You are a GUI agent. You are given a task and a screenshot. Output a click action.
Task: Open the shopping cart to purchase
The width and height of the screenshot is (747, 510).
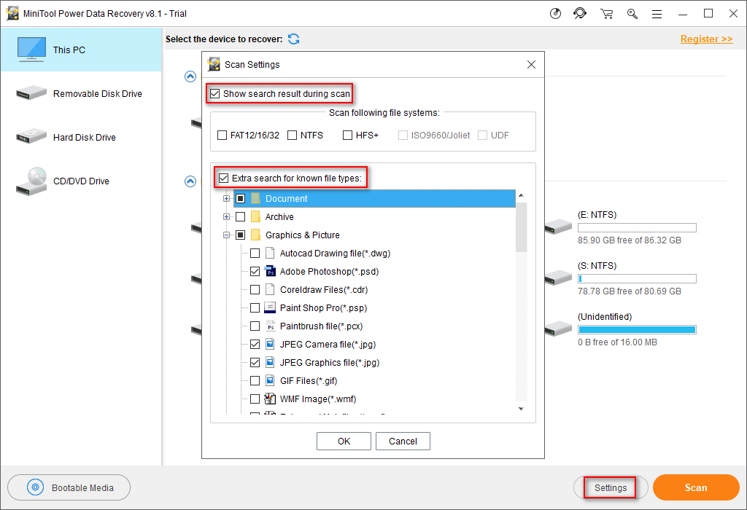(606, 13)
